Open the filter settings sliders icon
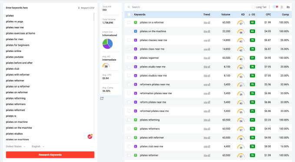 (x=282, y=7)
